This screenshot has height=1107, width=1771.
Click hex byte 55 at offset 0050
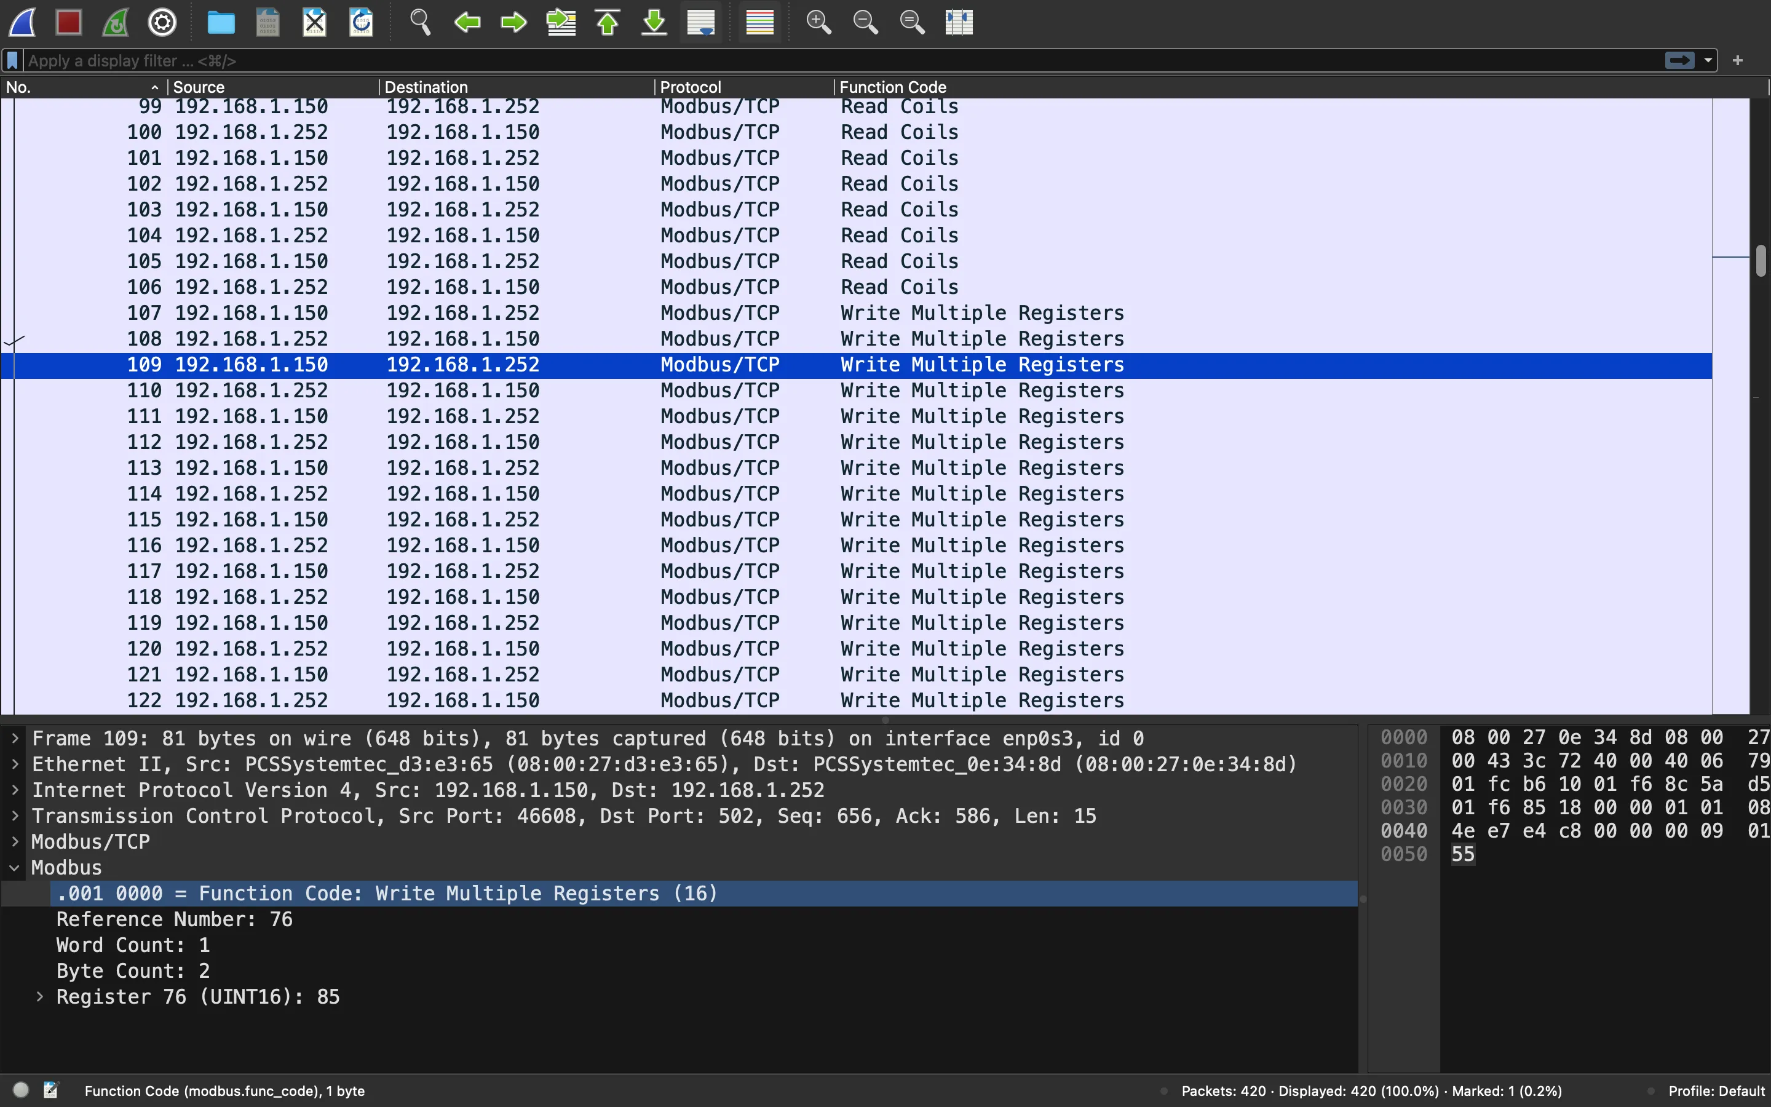pos(1463,854)
